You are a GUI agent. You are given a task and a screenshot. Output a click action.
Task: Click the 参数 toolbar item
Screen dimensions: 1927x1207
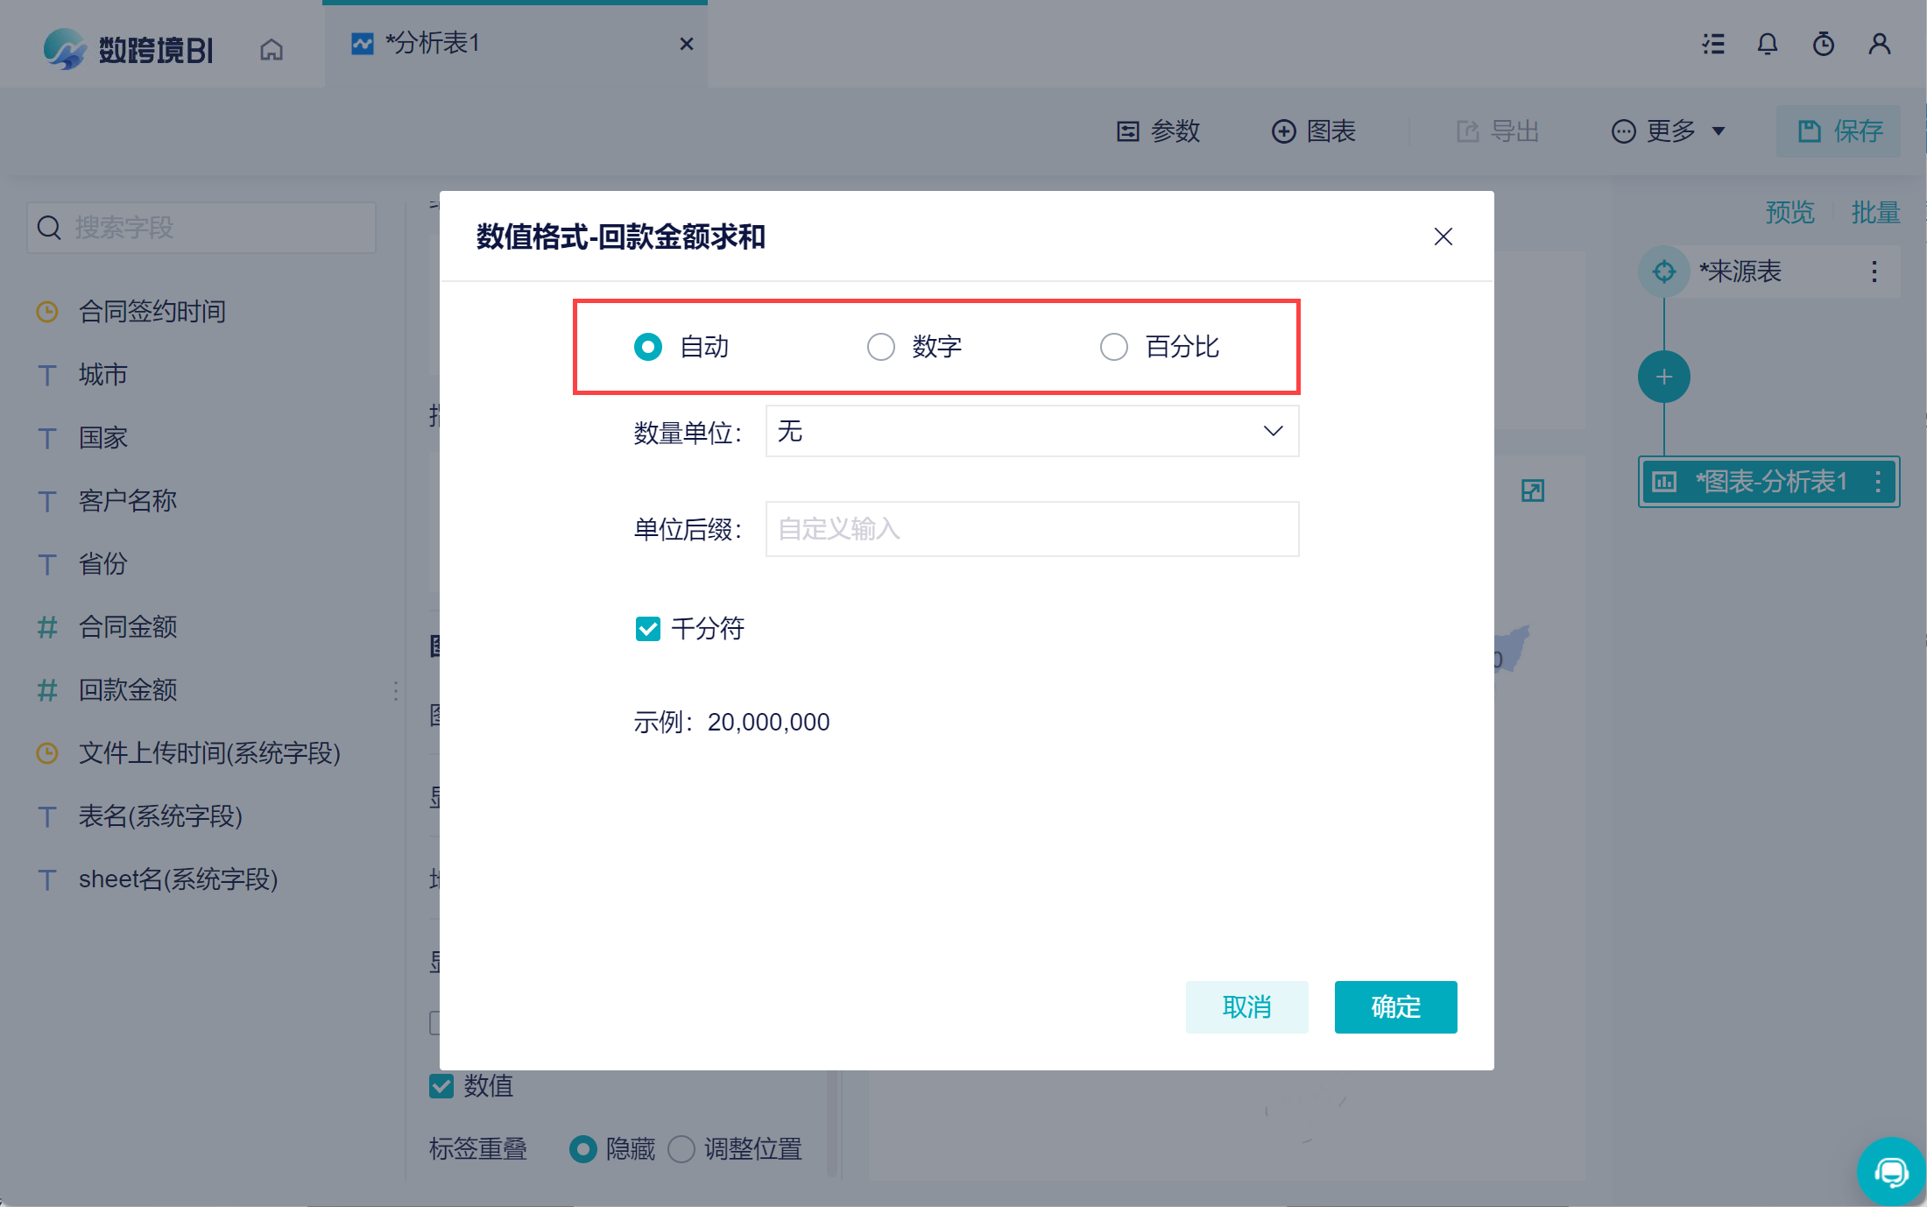point(1159,131)
